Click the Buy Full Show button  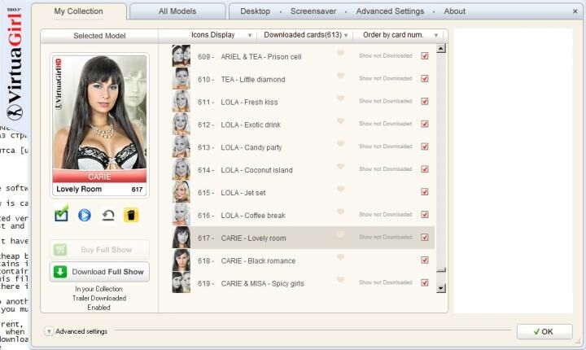99,249
